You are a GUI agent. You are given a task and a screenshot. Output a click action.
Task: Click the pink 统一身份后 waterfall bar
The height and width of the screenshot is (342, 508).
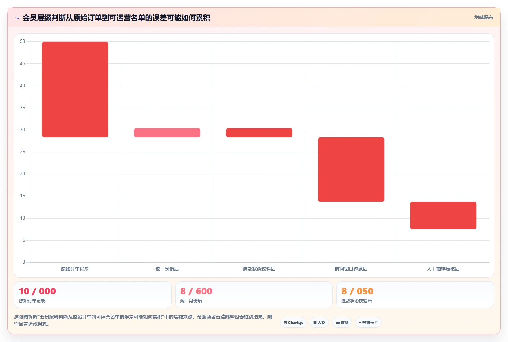click(167, 133)
